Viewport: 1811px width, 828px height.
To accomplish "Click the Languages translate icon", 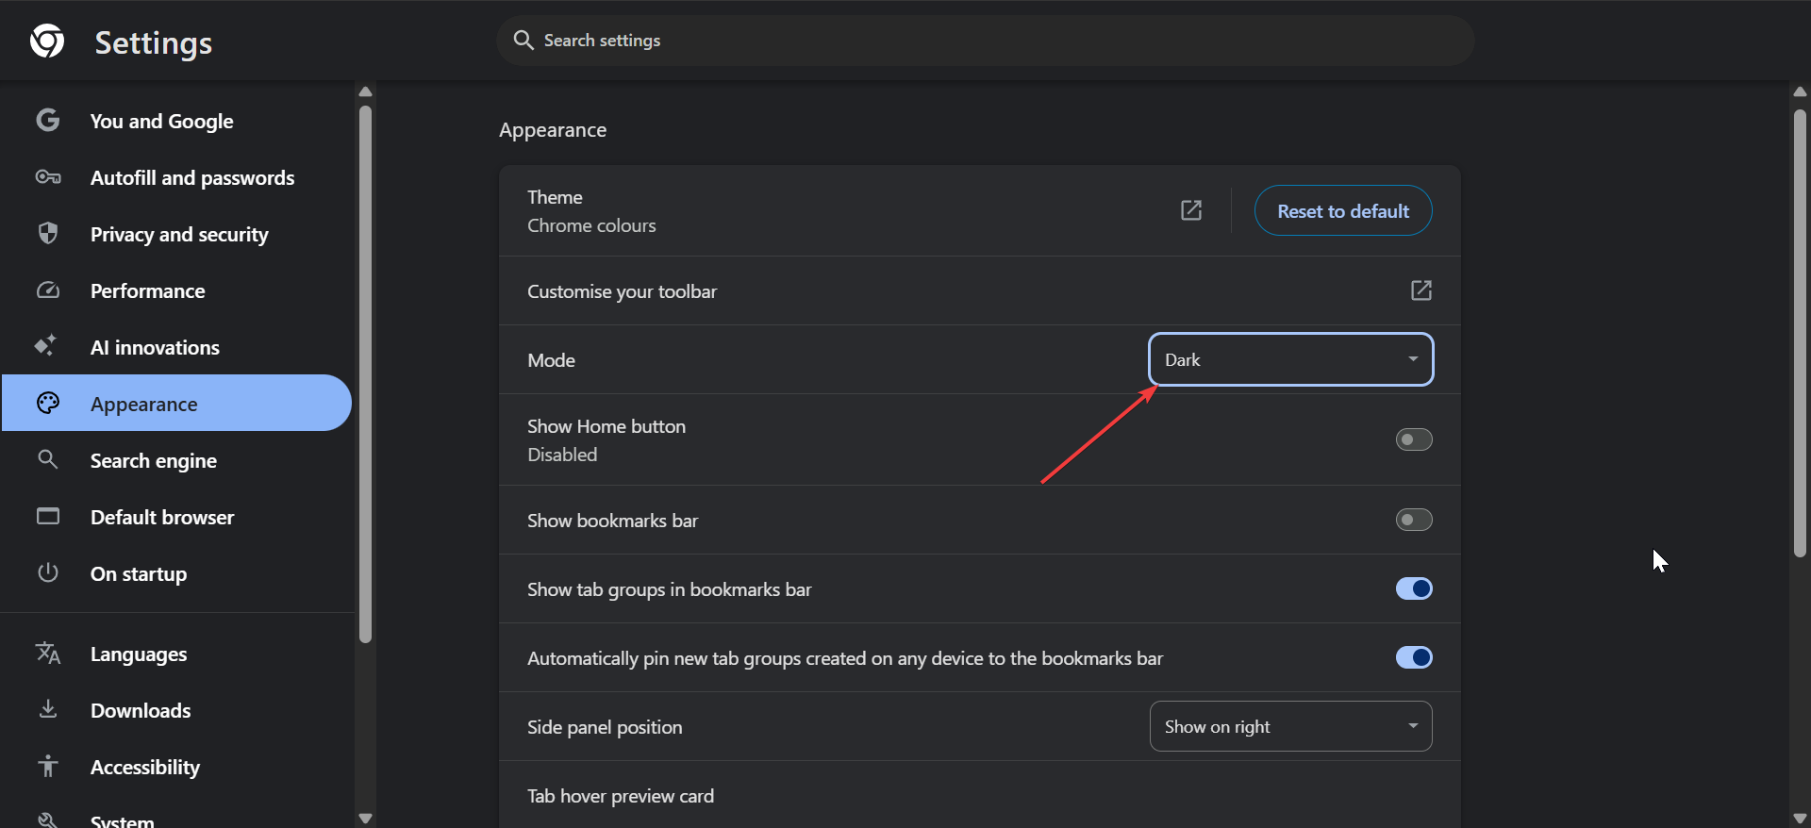I will pos(48,654).
